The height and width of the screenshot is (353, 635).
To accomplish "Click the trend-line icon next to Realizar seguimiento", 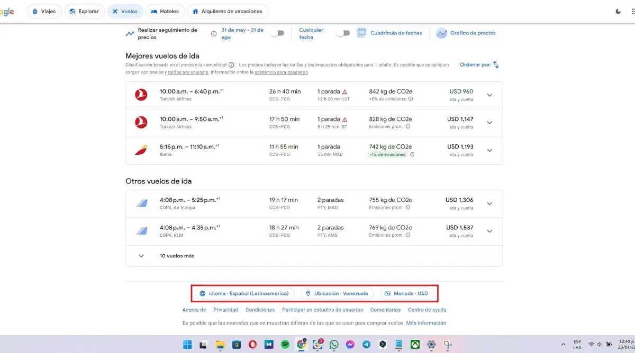I will pyautogui.click(x=130, y=33).
